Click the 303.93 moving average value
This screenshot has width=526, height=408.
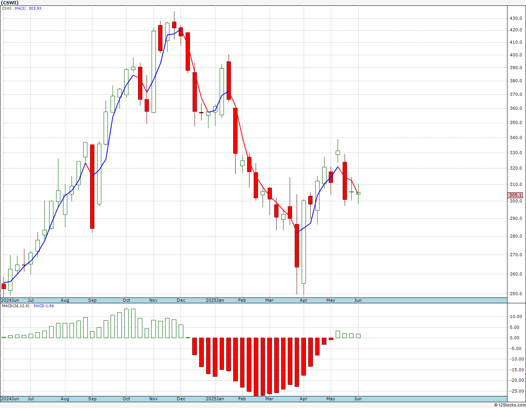click(35, 8)
